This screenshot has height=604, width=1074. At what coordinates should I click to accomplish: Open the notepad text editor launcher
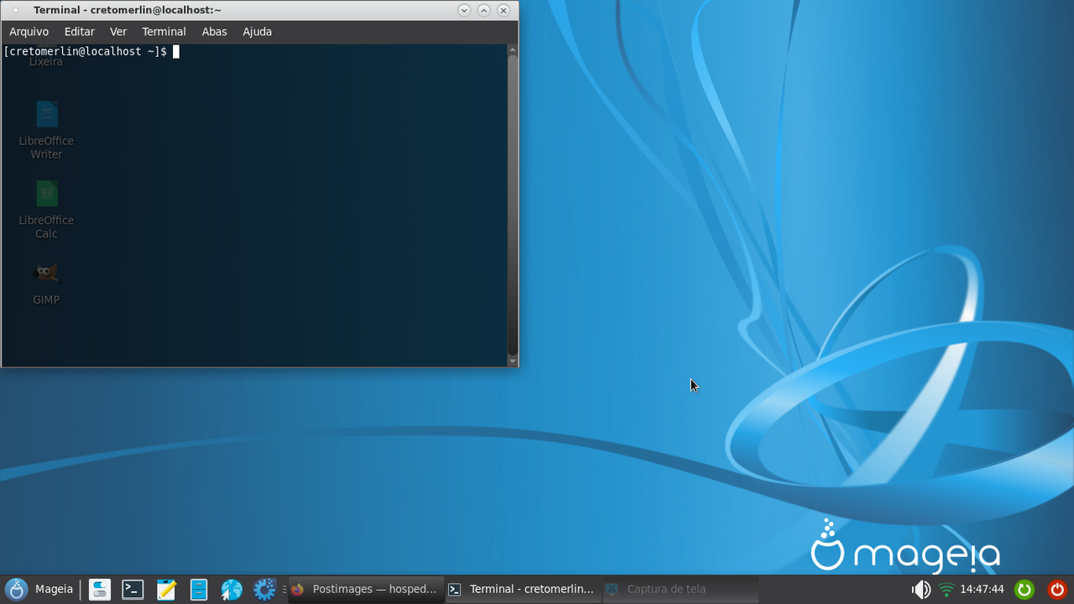tap(166, 590)
